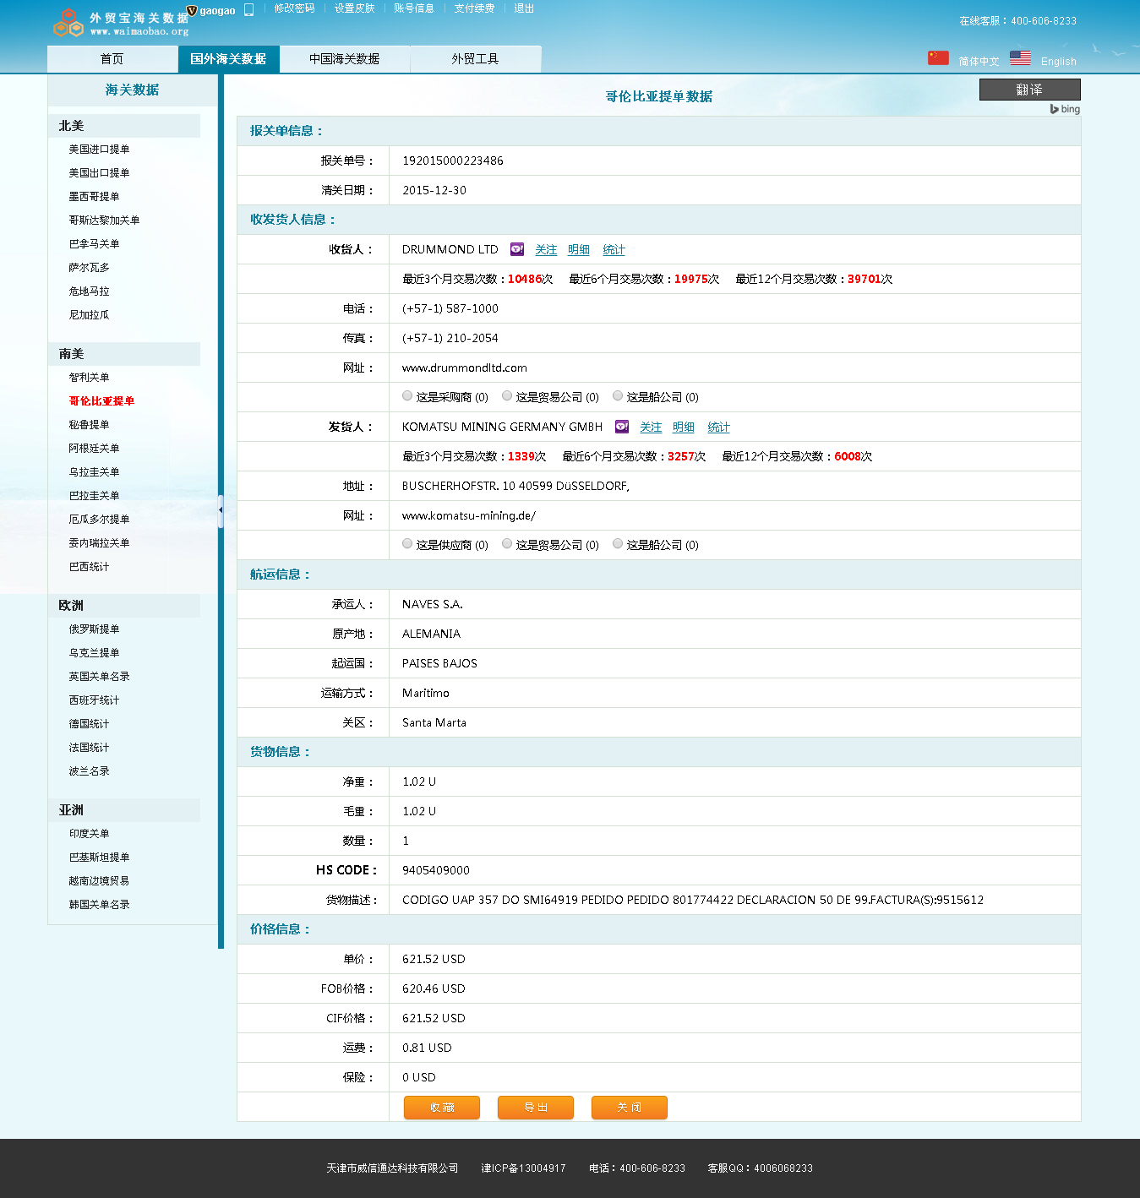The width and height of the screenshot is (1140, 1198).
Task: Open 美国进口提单 in sidebar
Action: pyautogui.click(x=99, y=150)
